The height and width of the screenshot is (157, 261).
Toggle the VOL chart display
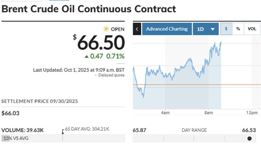pyautogui.click(x=252, y=29)
